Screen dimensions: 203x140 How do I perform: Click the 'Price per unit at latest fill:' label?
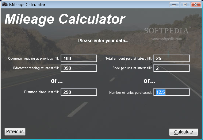(132, 68)
